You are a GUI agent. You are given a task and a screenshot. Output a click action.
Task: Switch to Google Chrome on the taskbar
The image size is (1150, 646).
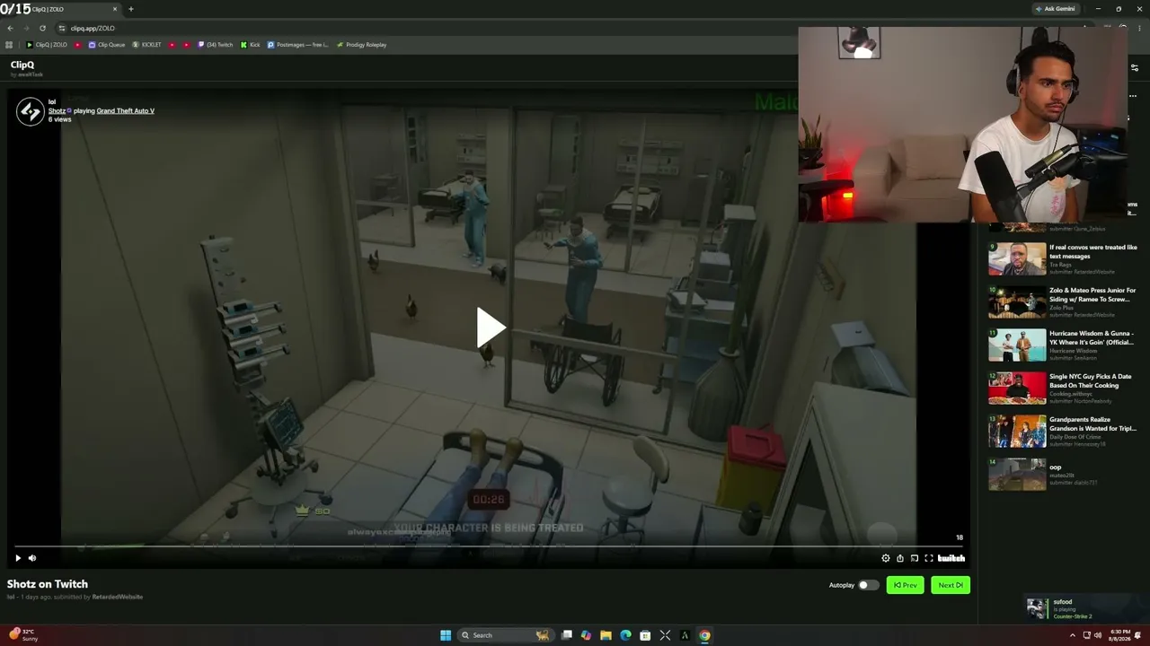pos(704,635)
